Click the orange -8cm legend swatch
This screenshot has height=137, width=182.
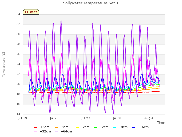[x=57, y=128]
